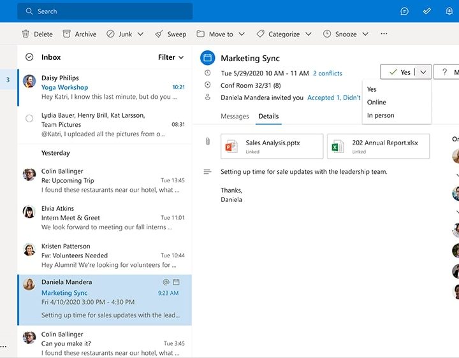Select the Marketing Sync email from Daniela Mandera

105,300
